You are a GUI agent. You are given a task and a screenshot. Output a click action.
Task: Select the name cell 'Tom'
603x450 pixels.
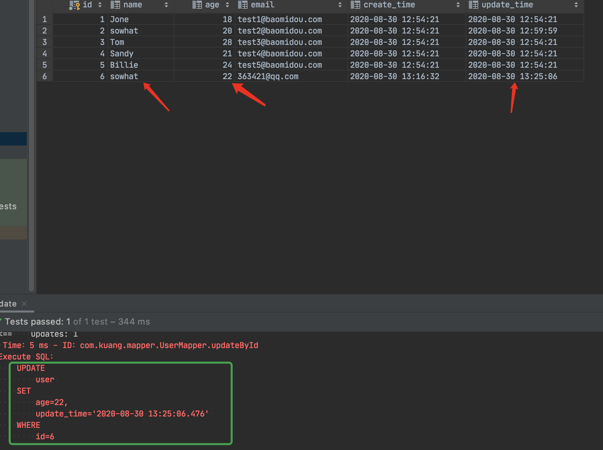pyautogui.click(x=141, y=42)
